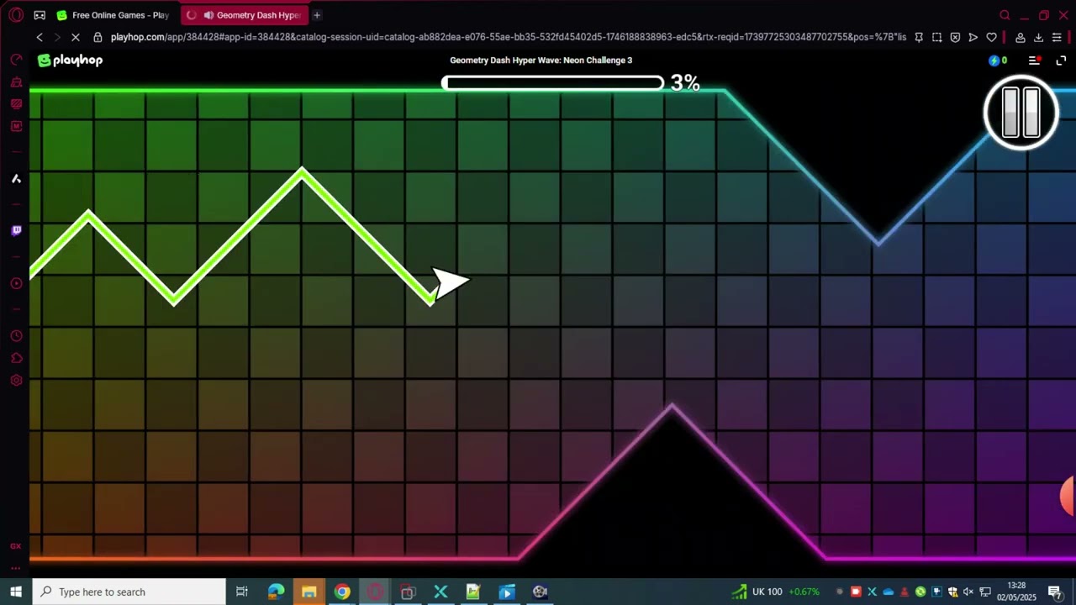Open Google Chrome from taskbar

coord(341,592)
